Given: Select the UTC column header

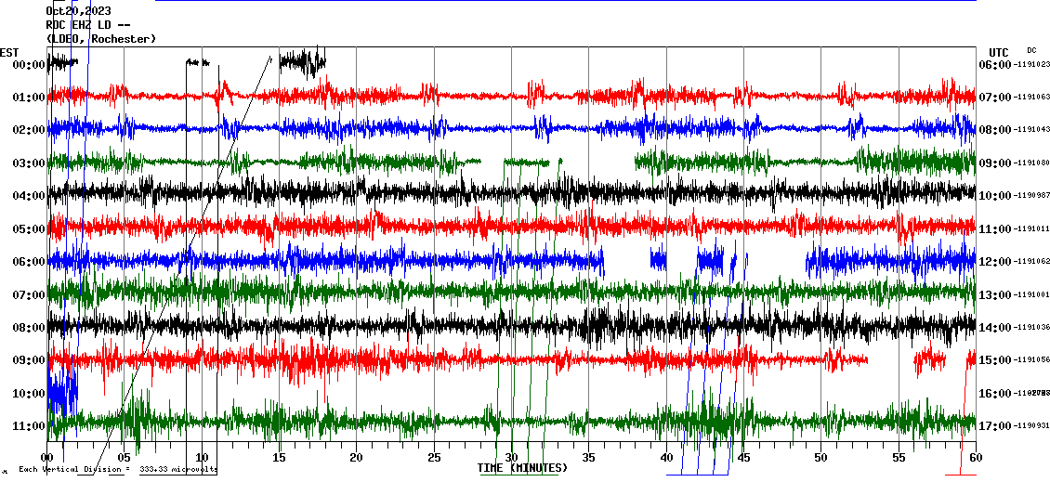Looking at the screenshot, I should tap(999, 52).
